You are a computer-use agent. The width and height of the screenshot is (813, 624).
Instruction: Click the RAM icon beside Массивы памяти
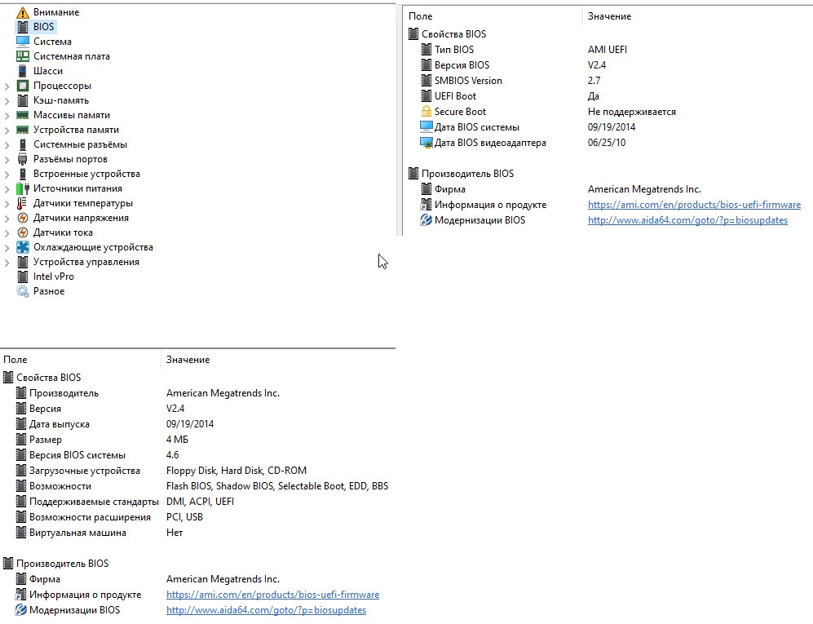point(22,115)
